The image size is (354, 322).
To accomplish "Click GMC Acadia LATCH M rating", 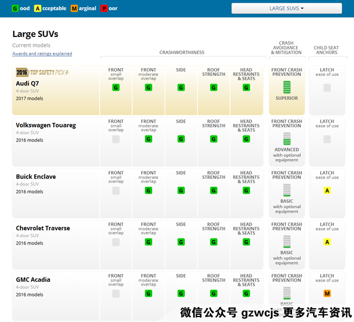I will [x=327, y=293].
